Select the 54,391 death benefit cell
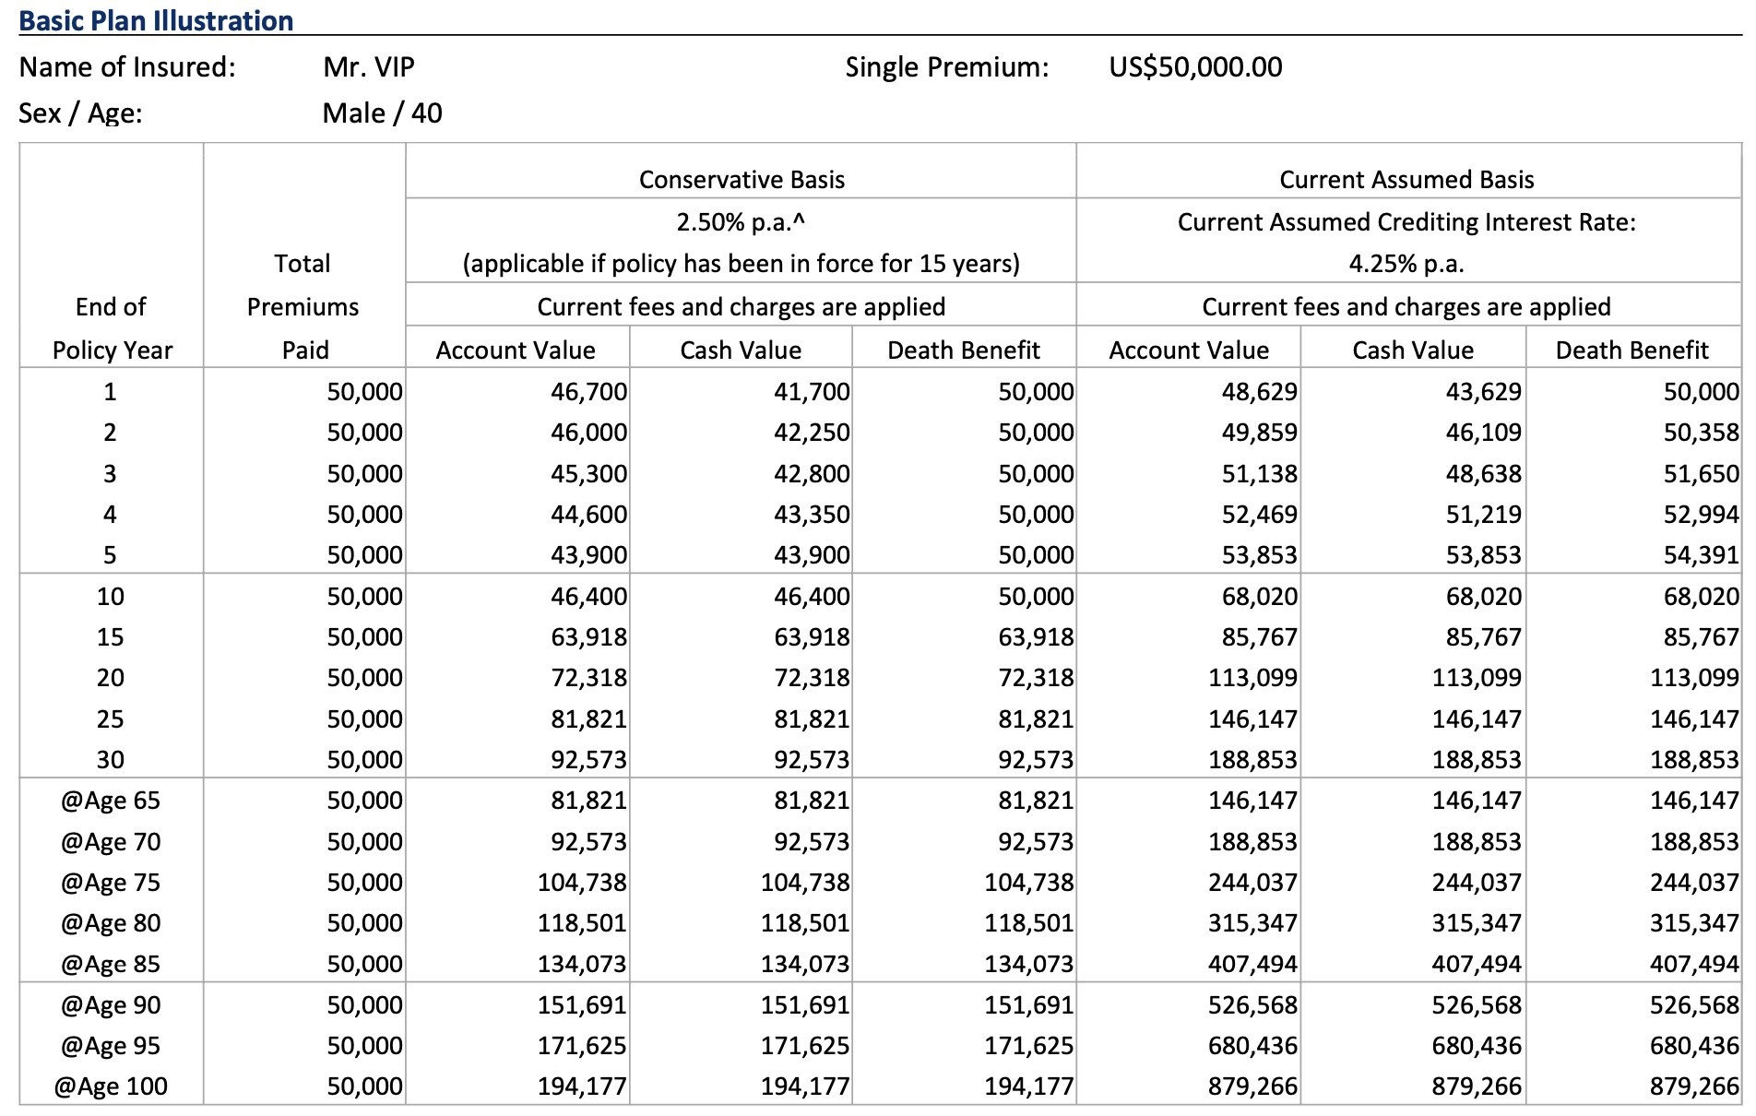The height and width of the screenshot is (1116, 1756). coord(1701,555)
